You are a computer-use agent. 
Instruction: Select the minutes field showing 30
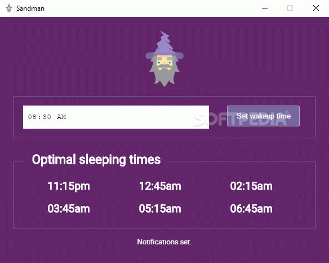click(x=47, y=117)
